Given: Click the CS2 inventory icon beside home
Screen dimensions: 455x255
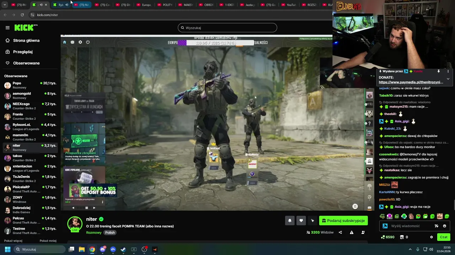Looking at the screenshot, I should coord(72,42).
